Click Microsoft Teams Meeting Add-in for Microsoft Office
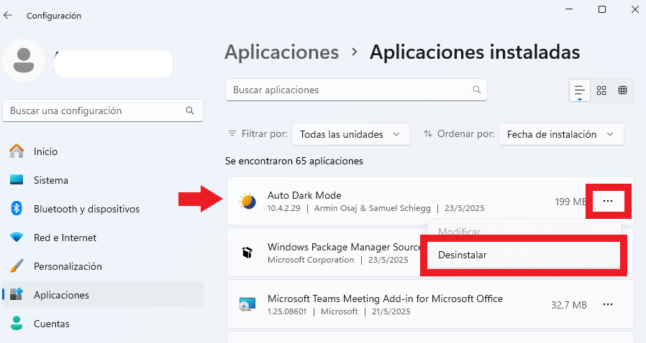Image resolution: width=646 pixels, height=343 pixels. tap(385, 299)
